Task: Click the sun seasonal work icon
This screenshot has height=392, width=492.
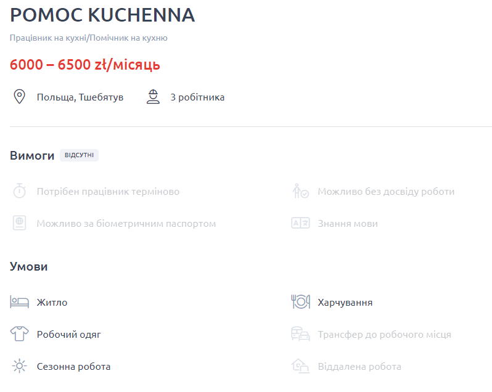Action: [20, 366]
